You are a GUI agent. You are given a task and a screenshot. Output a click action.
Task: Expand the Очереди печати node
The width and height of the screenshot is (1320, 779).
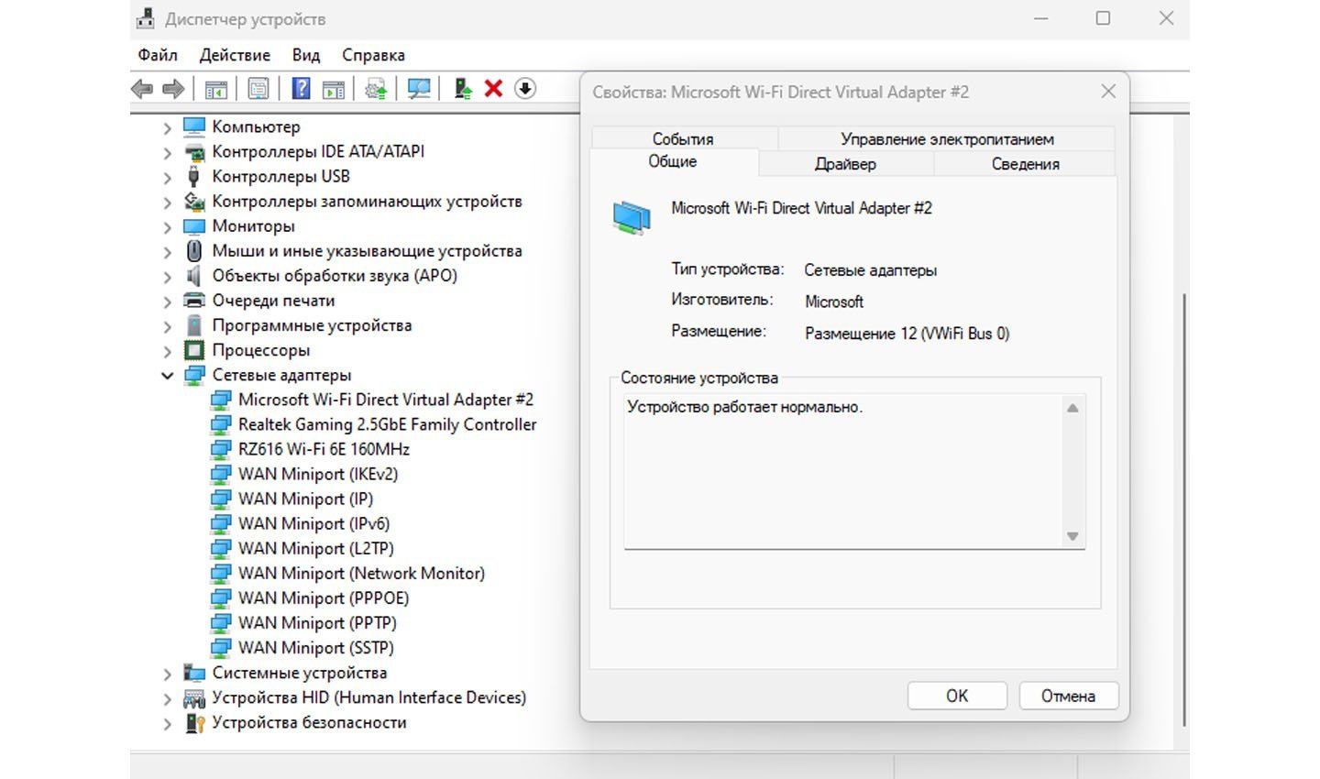pos(167,301)
